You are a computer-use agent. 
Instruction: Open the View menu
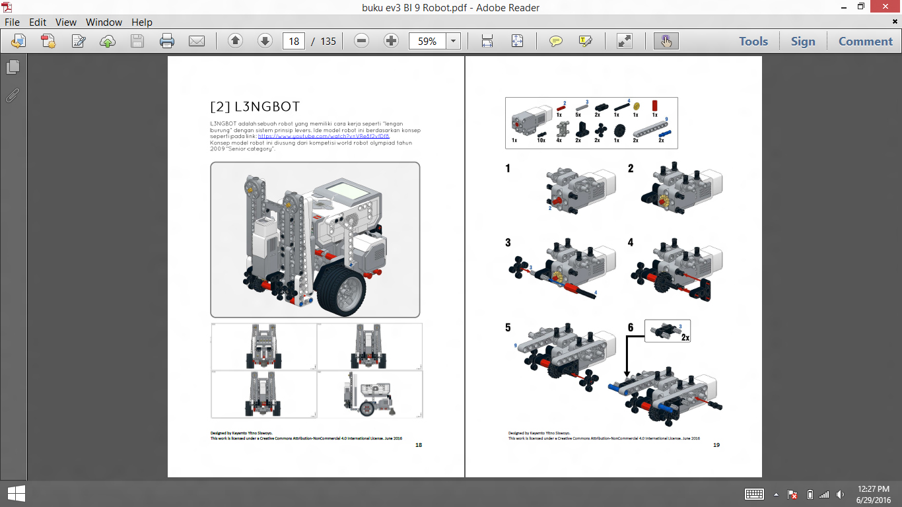pyautogui.click(x=65, y=22)
